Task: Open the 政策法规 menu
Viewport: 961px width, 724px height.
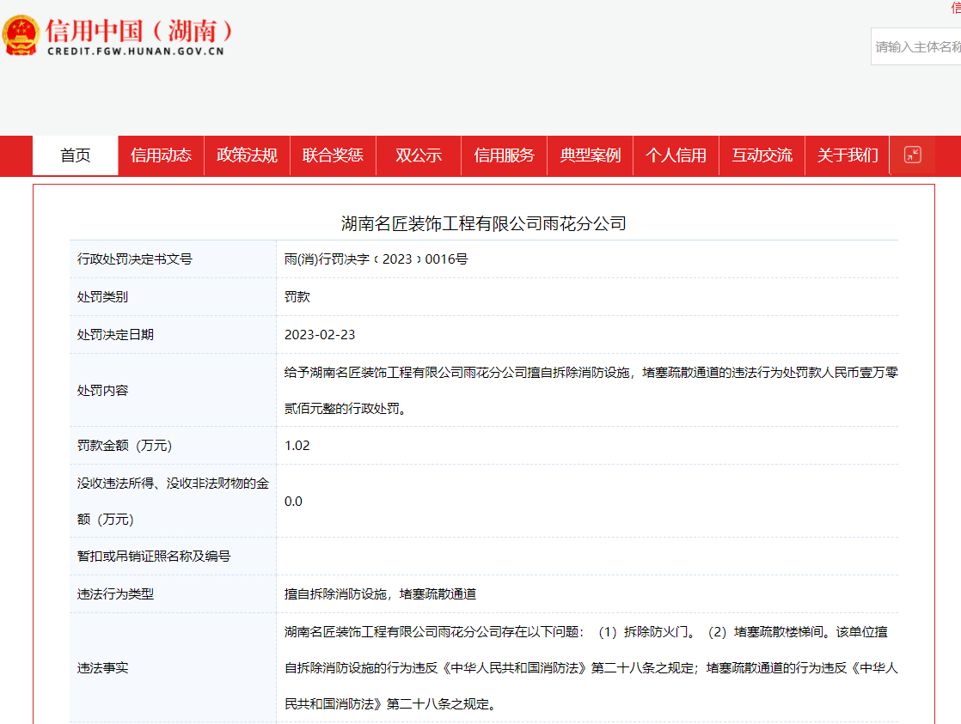Action: [247, 155]
